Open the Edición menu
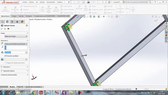Screen dimensions: 168x95 point(31,2)
